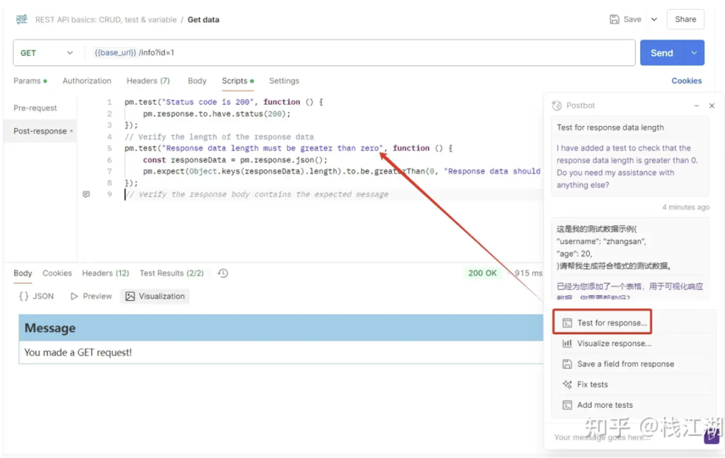Screen dimensions: 725x458
Task: Minimize the Postbot panel
Action: (696, 105)
